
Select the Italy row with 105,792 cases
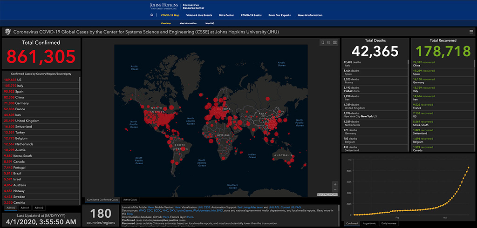click(x=41, y=86)
